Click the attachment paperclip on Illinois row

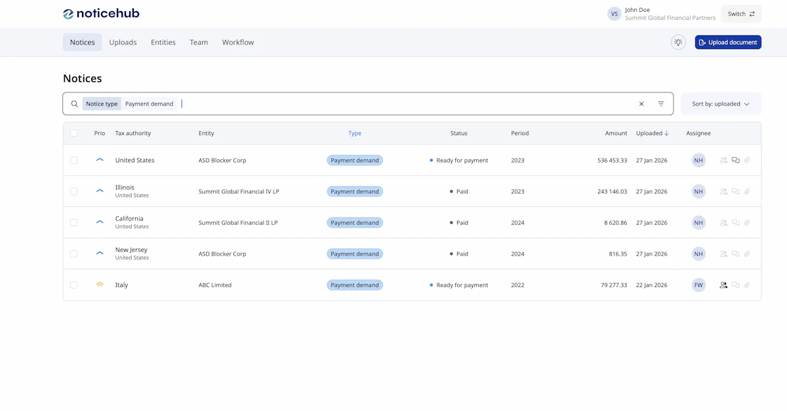[x=747, y=191]
